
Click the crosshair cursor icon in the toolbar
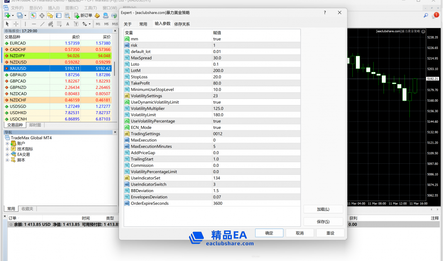point(16,24)
